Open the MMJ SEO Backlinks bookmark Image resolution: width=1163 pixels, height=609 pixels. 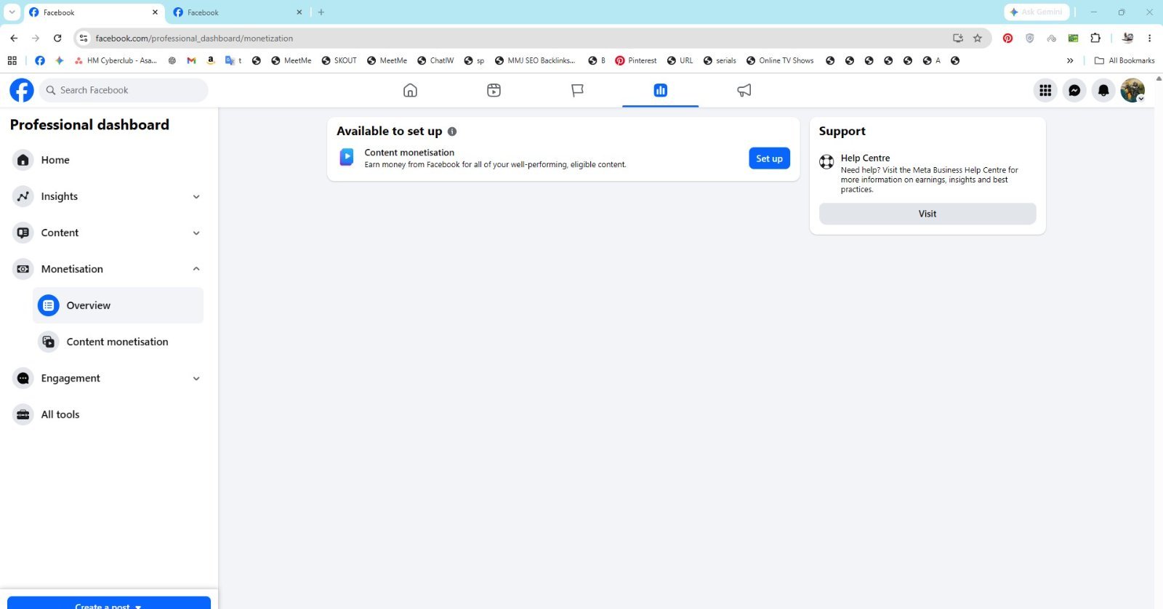(534, 60)
